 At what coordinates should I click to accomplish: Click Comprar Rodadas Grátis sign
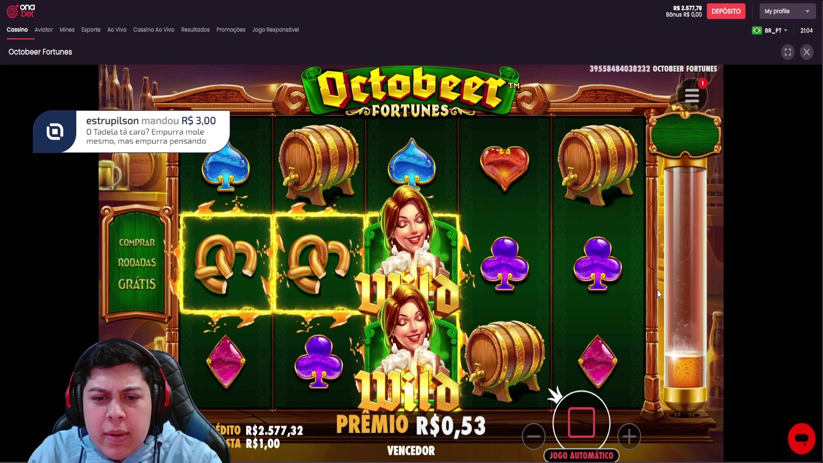point(137,263)
